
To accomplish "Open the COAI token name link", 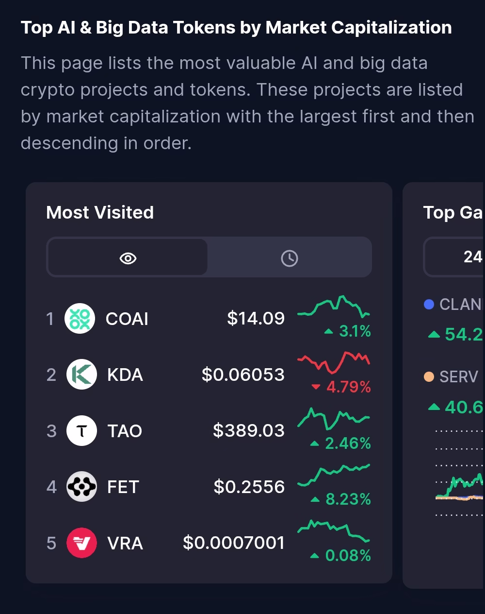I will tap(127, 319).
